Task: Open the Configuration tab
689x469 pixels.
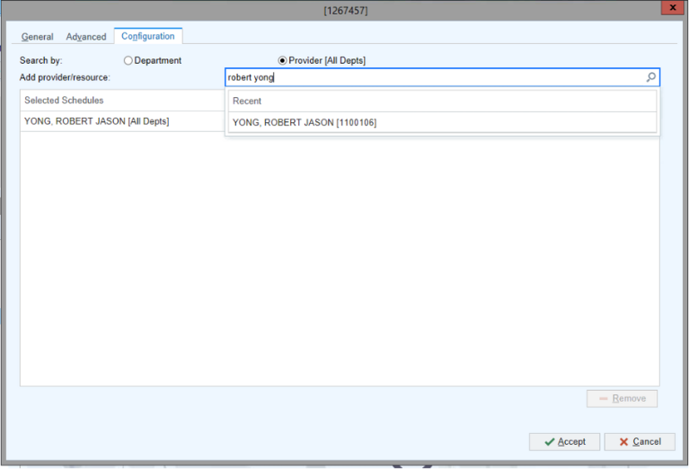Action: coord(148,36)
